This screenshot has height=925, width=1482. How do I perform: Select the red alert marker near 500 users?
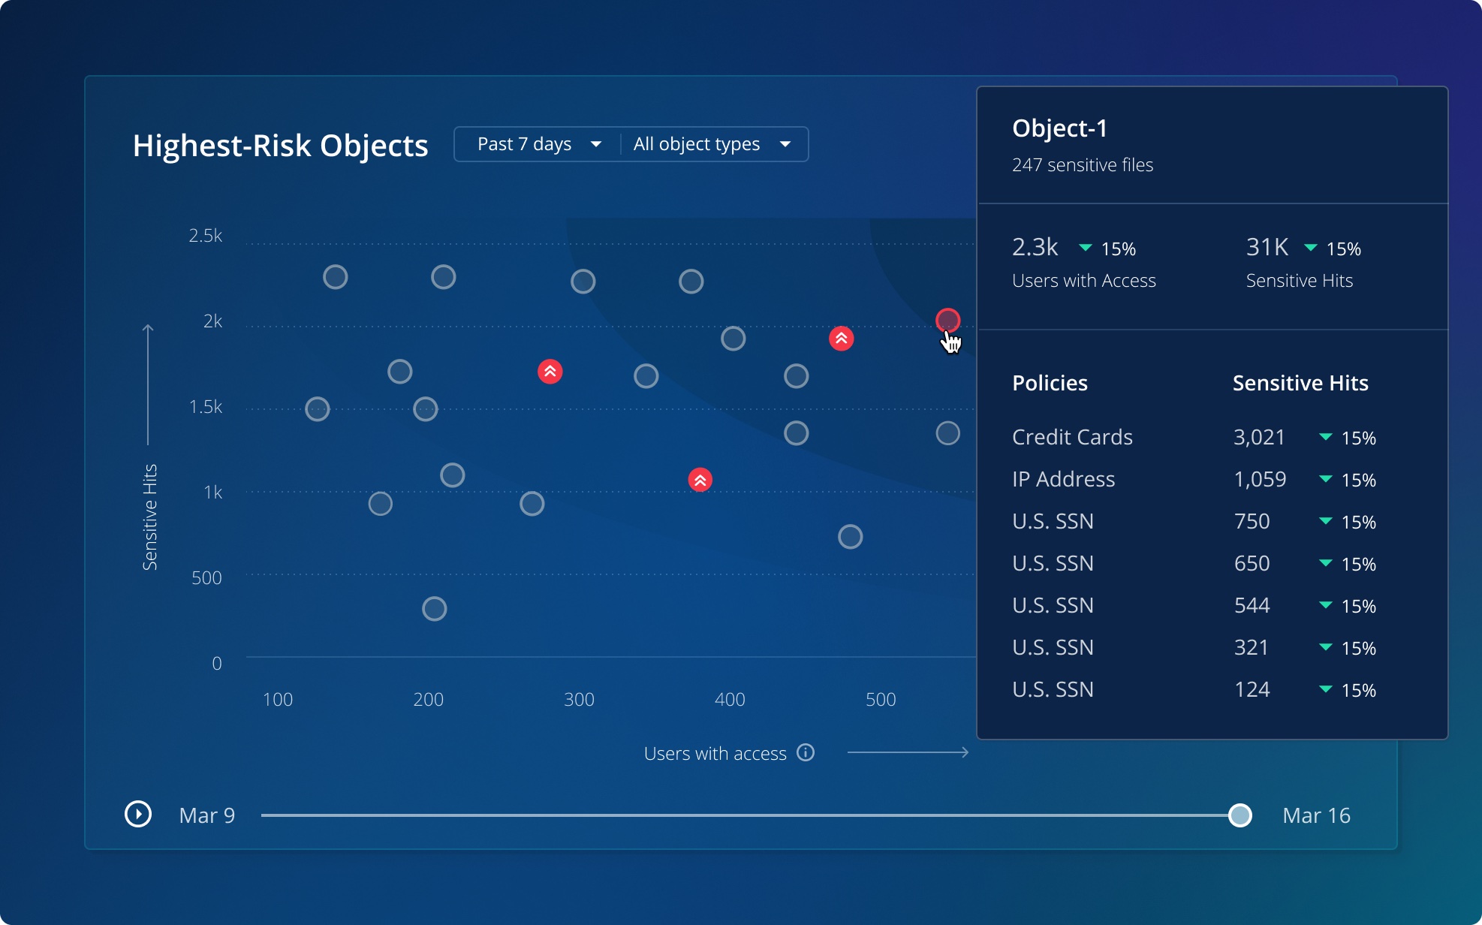tap(842, 339)
